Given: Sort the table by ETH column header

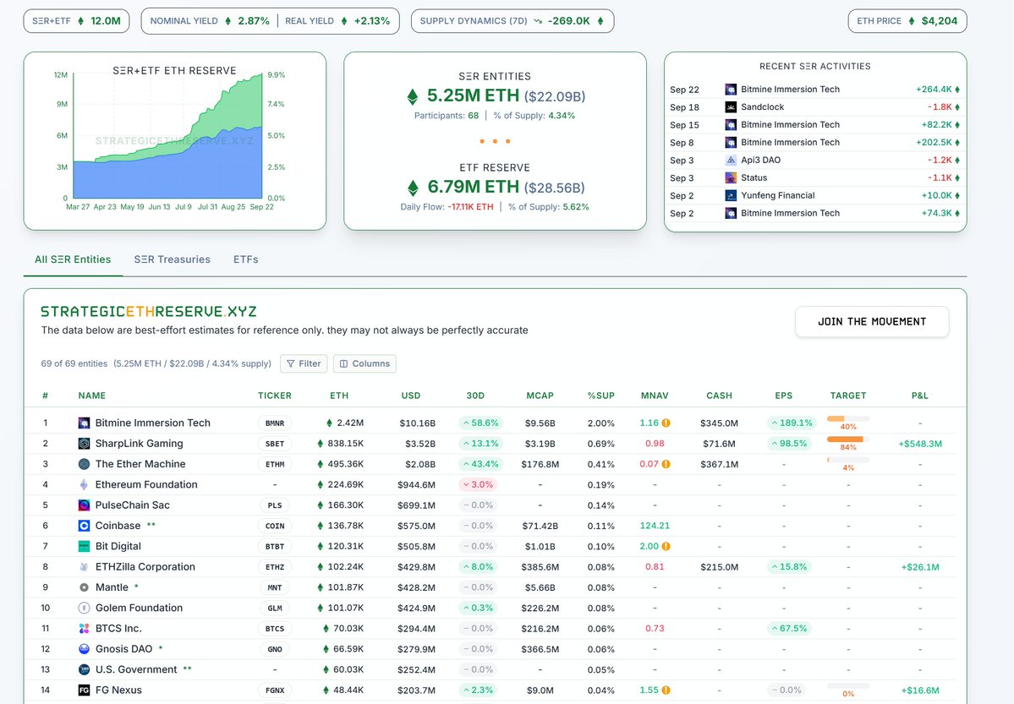Looking at the screenshot, I should point(339,396).
